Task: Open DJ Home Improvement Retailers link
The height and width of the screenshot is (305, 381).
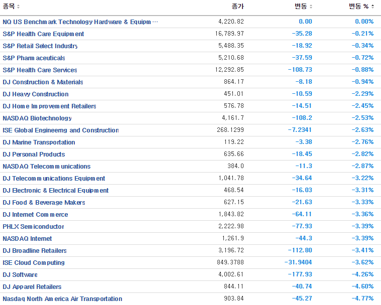Action: point(49,106)
